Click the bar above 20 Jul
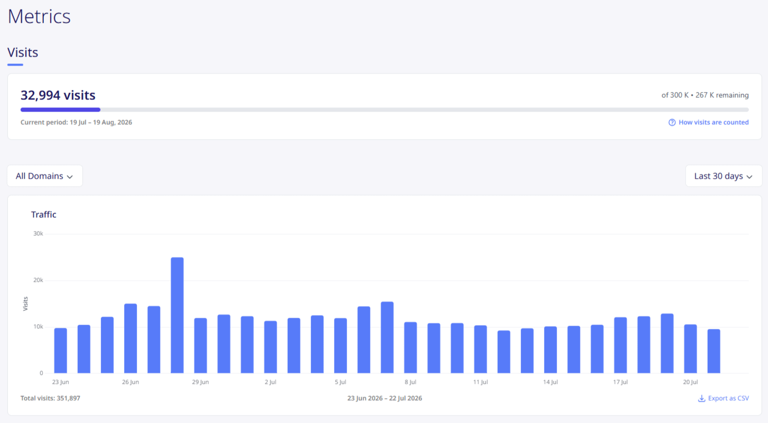The width and height of the screenshot is (768, 423). 690,349
